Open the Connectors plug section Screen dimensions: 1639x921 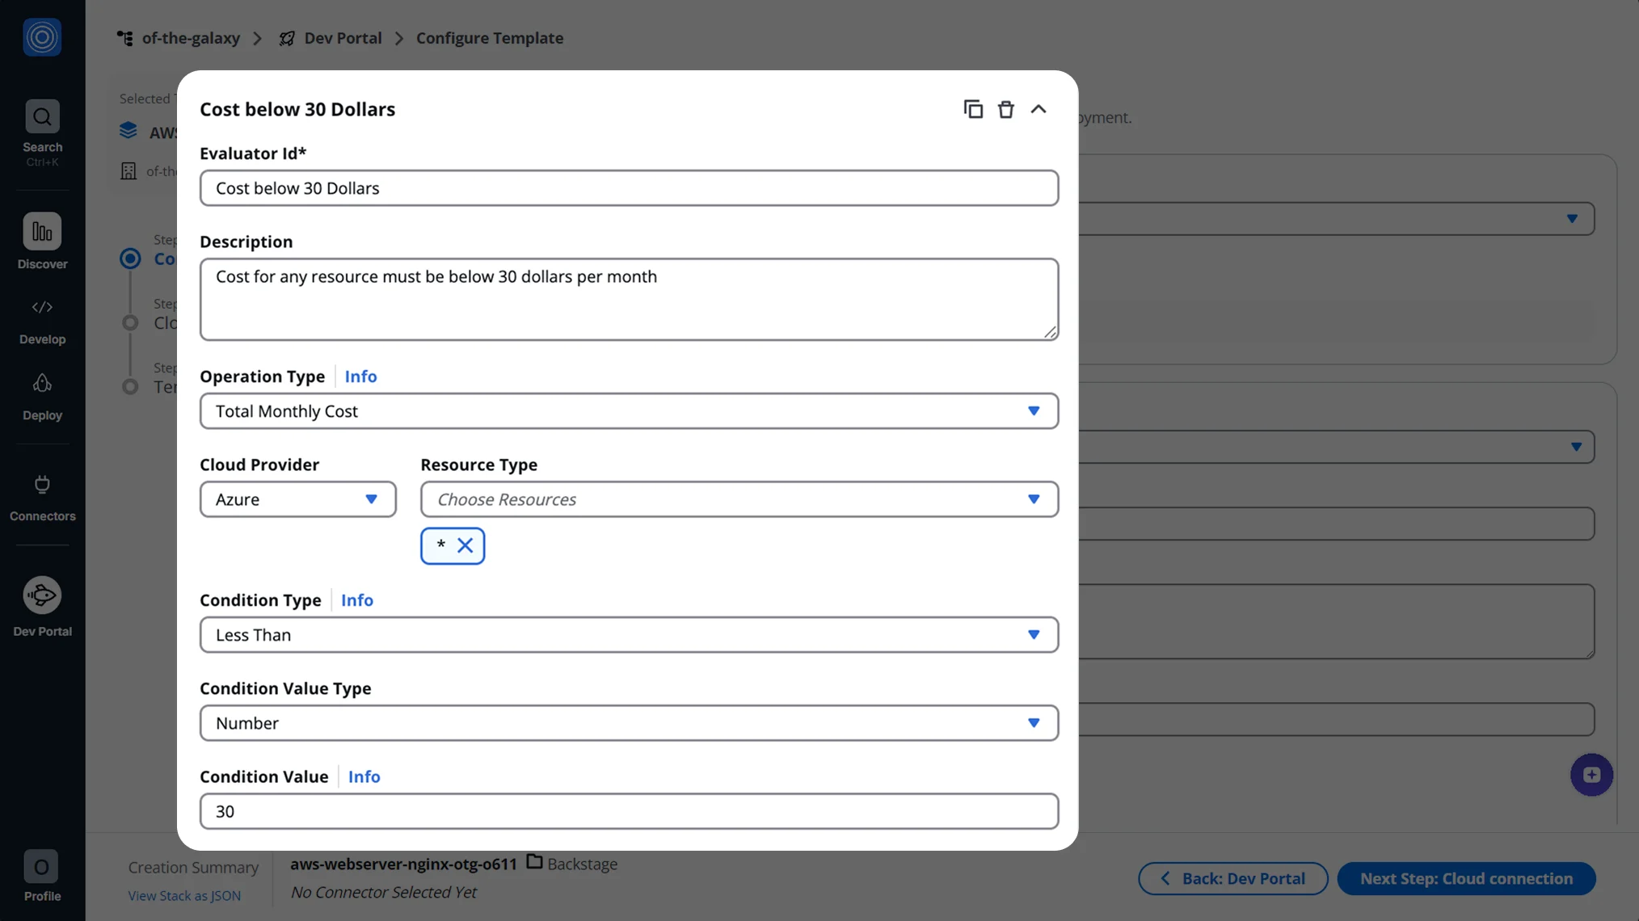(42, 485)
